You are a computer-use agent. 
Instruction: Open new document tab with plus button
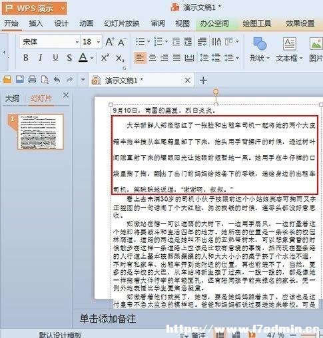pyautogui.click(x=203, y=81)
